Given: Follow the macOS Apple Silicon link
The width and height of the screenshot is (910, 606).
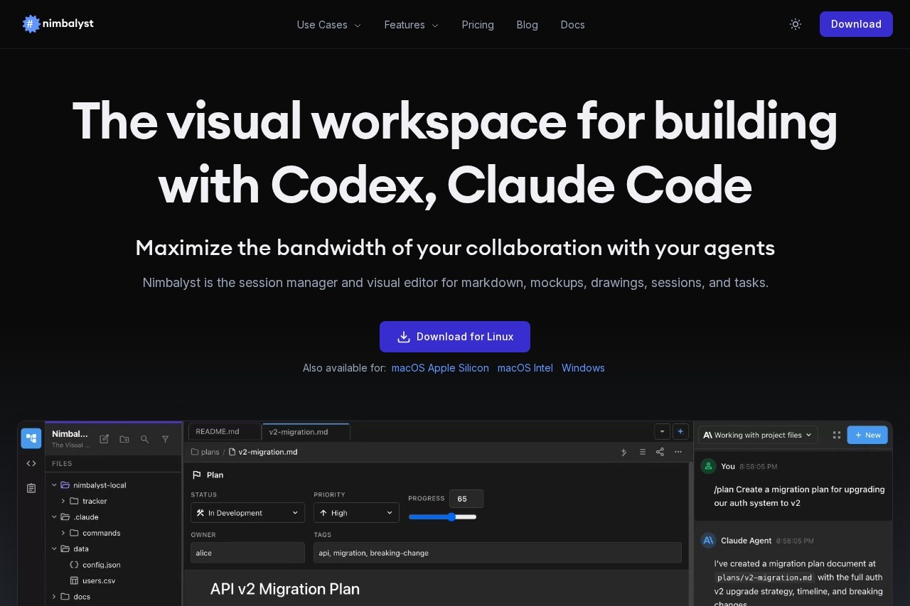Looking at the screenshot, I should (440, 368).
